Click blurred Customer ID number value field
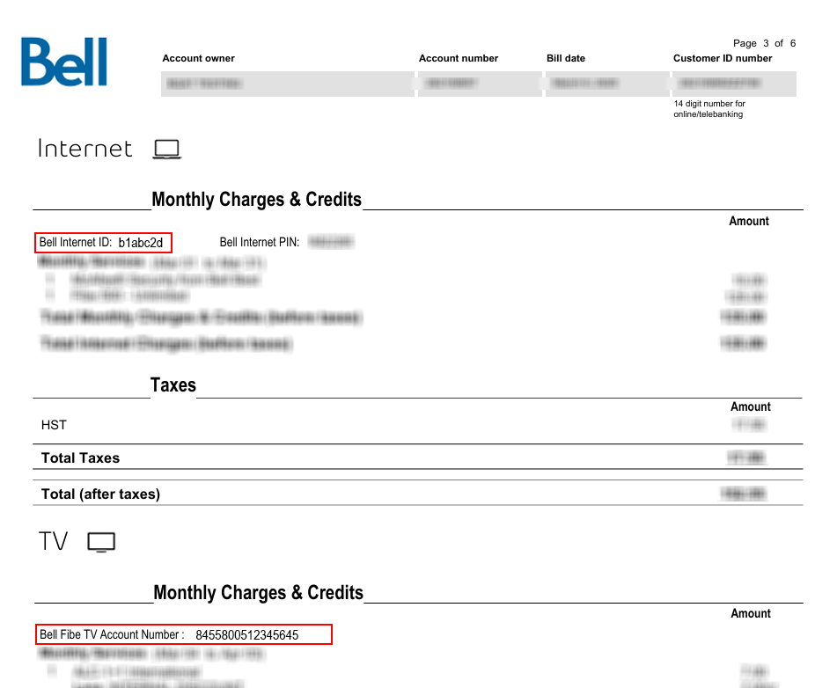The height and width of the screenshot is (688, 837). [x=734, y=84]
